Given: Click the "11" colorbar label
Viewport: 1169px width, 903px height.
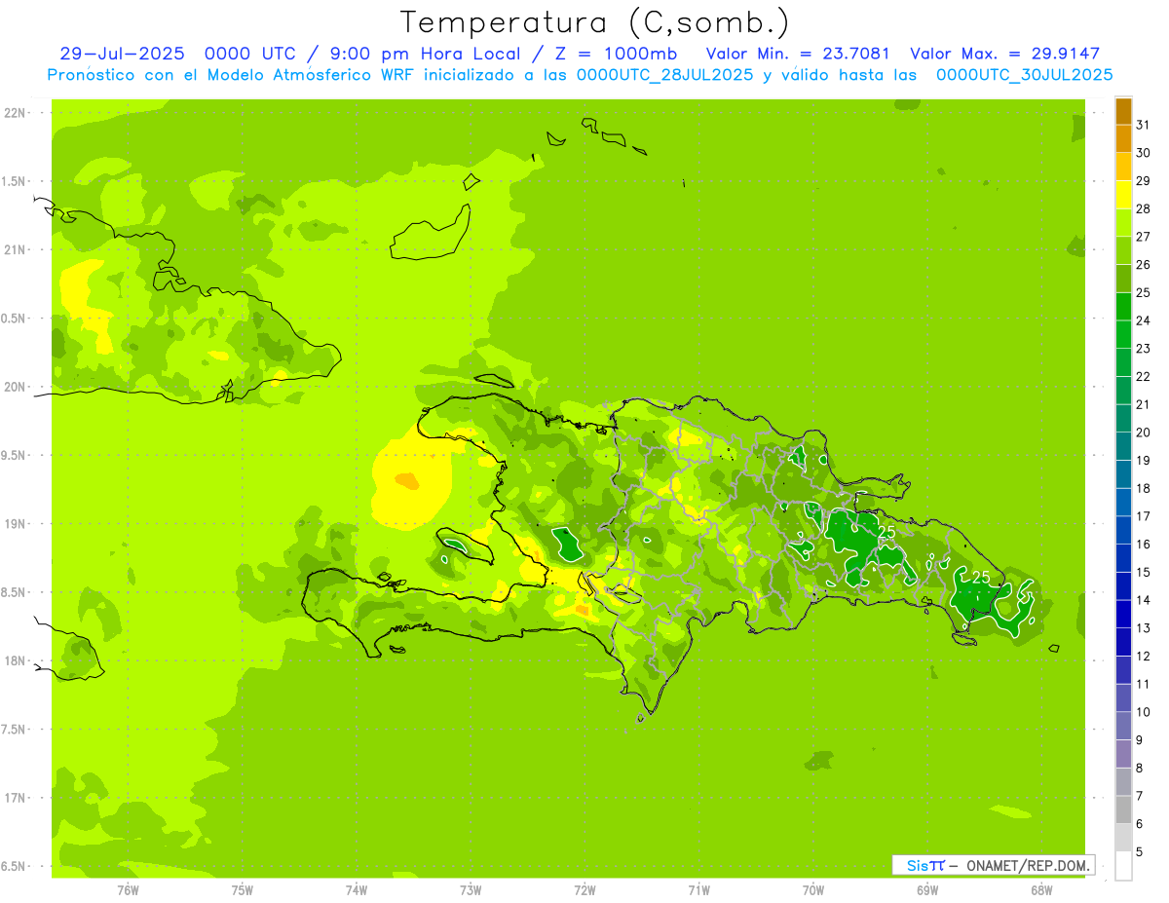Looking at the screenshot, I should tap(1144, 684).
